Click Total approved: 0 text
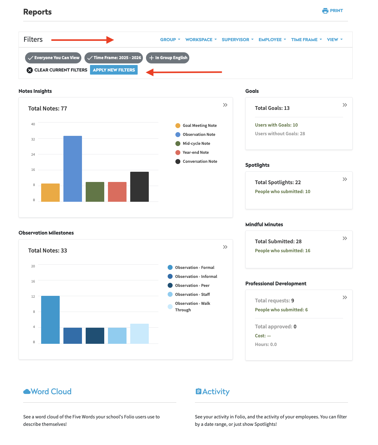Viewport: 378px width, 445px height. (x=276, y=326)
